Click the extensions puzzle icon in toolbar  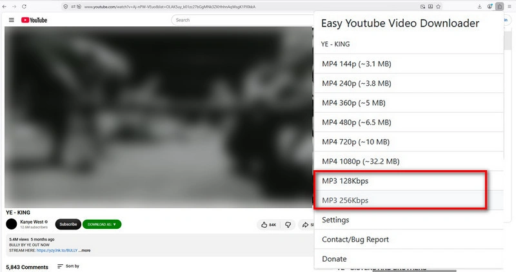click(x=499, y=6)
